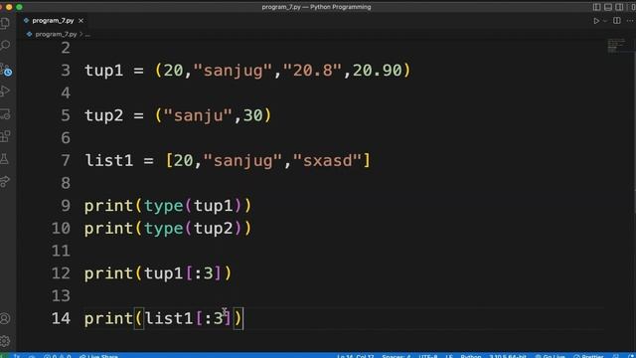Open the Run and Debug view
The width and height of the screenshot is (636, 358).
pyautogui.click(x=5, y=91)
